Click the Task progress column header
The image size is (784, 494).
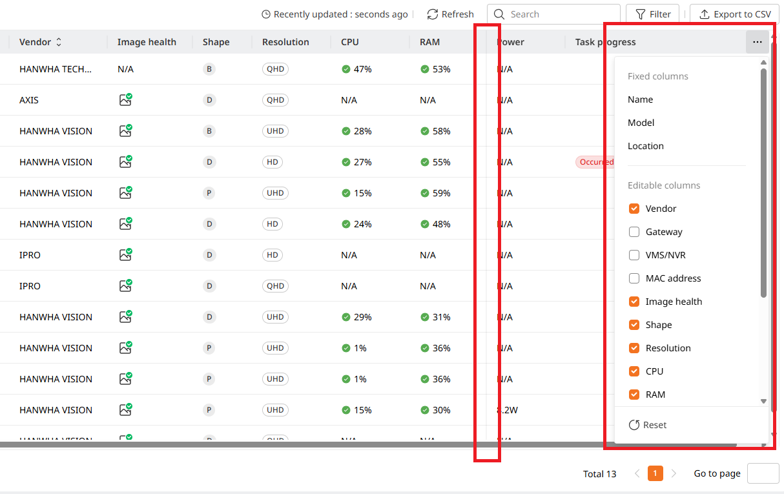[x=605, y=42]
